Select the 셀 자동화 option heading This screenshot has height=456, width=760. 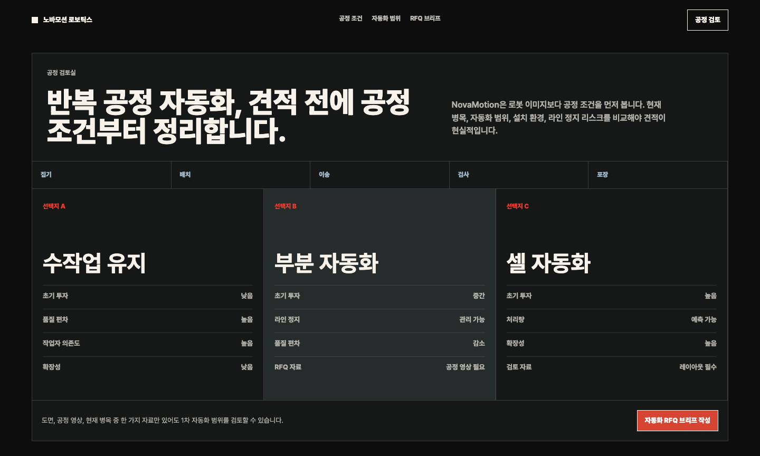pos(548,263)
